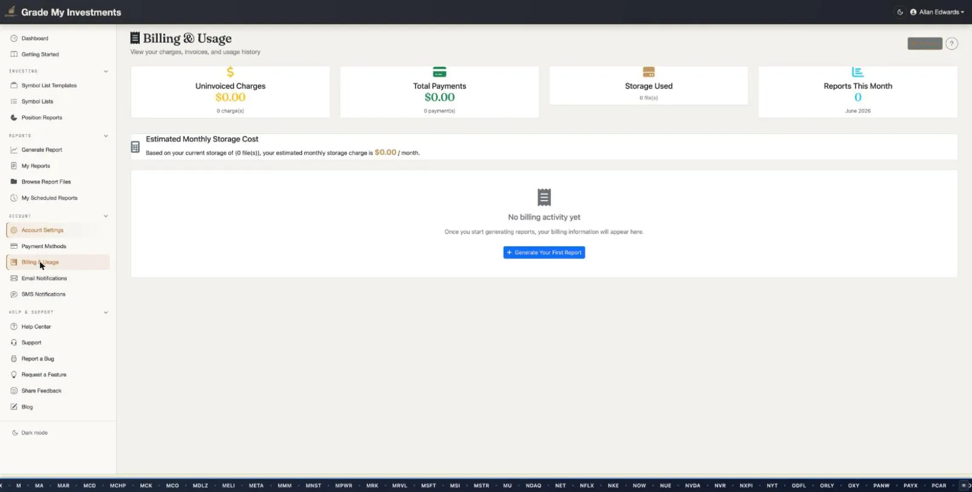Click the NKE ticker symbol
This screenshot has width=972, height=492.
613,486
